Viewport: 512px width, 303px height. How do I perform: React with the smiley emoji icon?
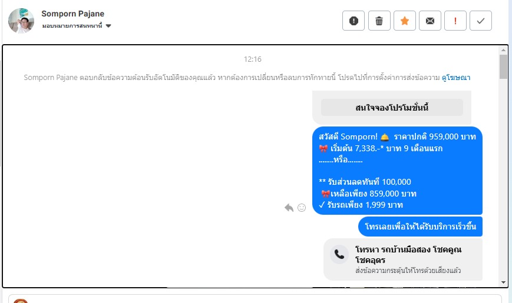(x=302, y=208)
